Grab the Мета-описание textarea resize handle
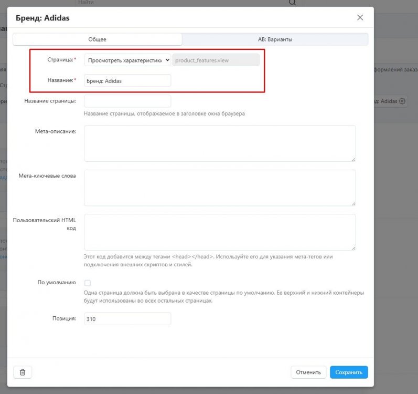 (353, 159)
